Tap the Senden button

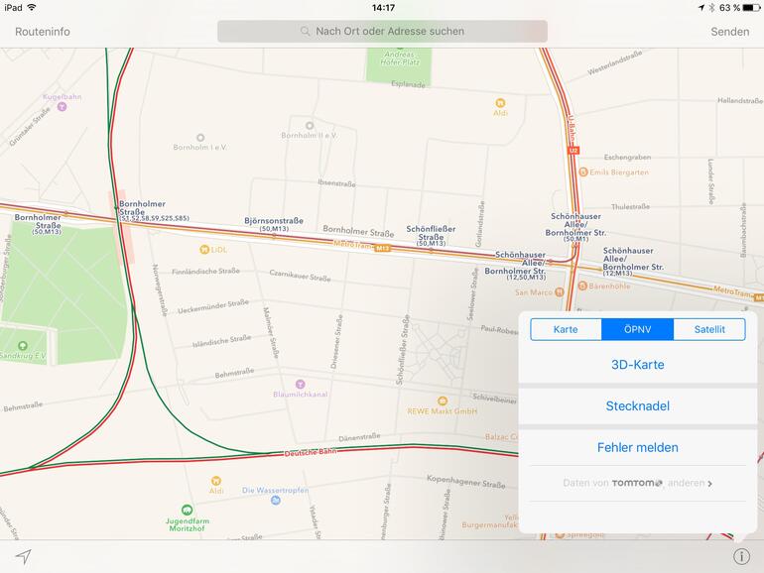pyautogui.click(x=729, y=32)
